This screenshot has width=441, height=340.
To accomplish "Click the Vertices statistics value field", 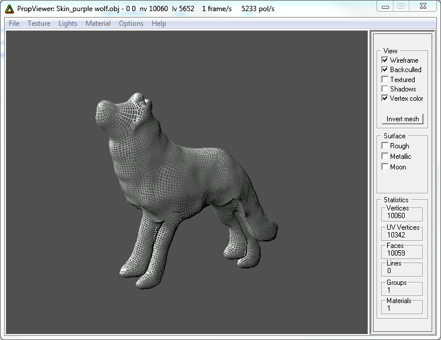I will click(402, 216).
